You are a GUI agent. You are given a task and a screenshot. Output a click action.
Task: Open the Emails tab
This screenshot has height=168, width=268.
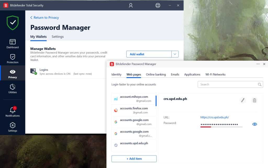(175, 75)
